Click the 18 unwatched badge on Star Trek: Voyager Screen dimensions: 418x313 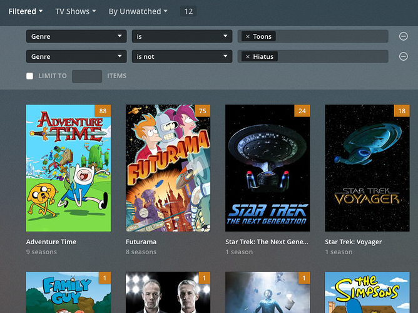coord(402,111)
